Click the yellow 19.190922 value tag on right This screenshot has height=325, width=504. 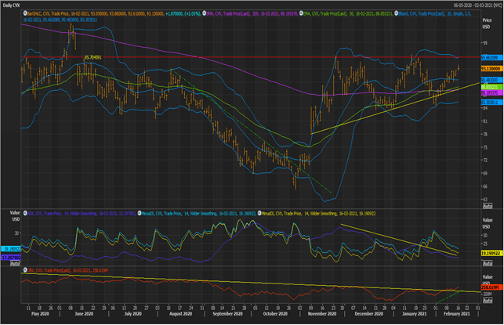(x=491, y=254)
